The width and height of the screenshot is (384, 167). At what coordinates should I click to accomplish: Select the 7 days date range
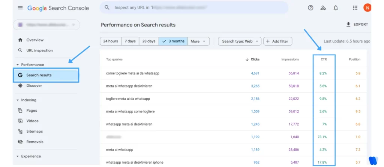point(130,41)
